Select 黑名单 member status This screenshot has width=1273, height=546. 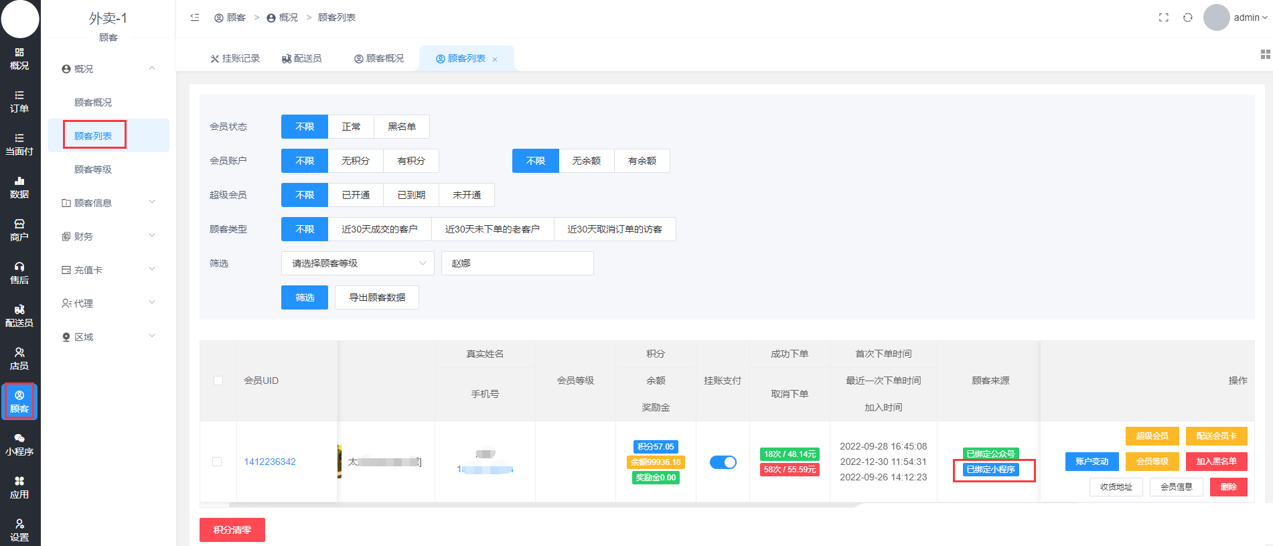(x=402, y=127)
